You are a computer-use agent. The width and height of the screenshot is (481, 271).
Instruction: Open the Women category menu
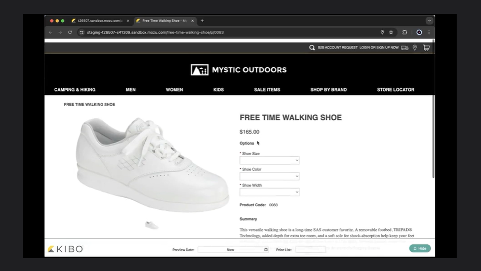tap(175, 89)
